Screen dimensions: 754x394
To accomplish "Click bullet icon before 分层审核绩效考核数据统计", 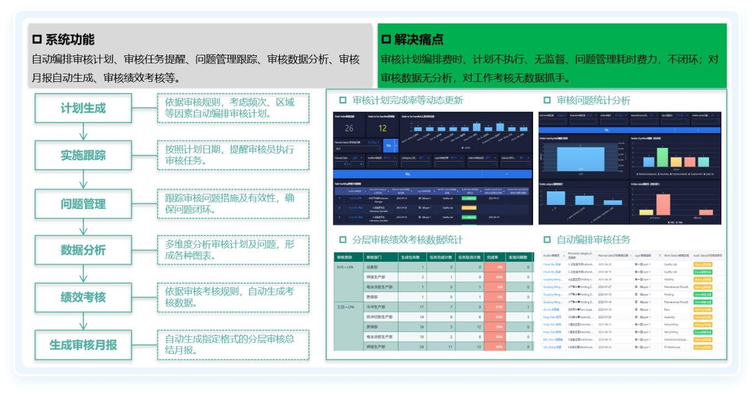I will click(343, 240).
